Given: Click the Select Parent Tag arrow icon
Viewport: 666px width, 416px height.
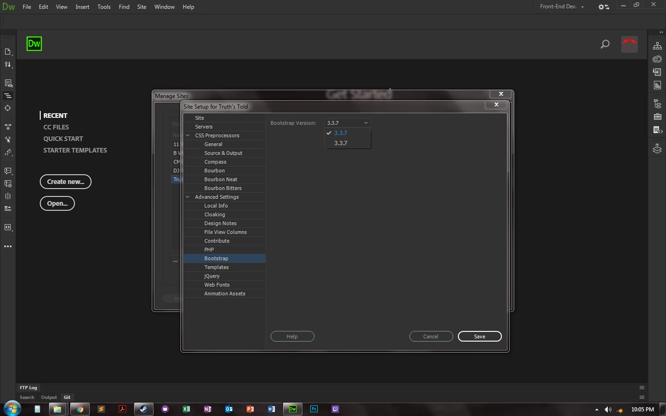Looking at the screenshot, I should 8,139.
